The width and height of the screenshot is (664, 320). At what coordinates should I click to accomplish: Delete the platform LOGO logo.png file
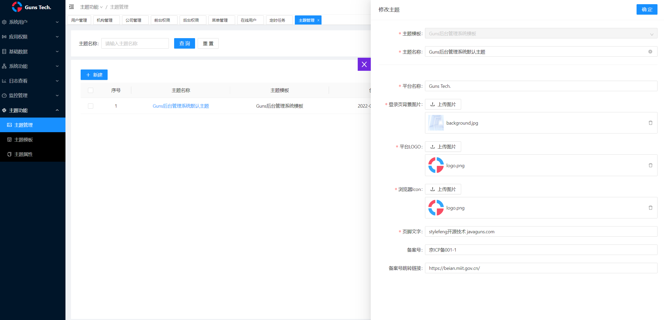click(650, 165)
